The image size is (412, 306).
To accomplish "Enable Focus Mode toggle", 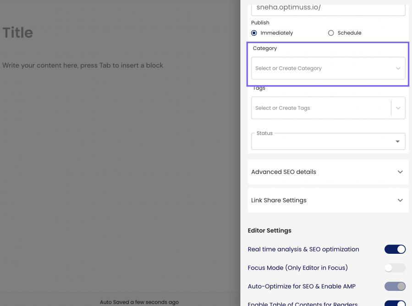I will tap(395, 268).
